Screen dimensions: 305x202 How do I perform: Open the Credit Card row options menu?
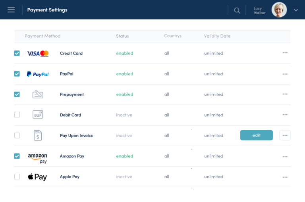pos(285,53)
